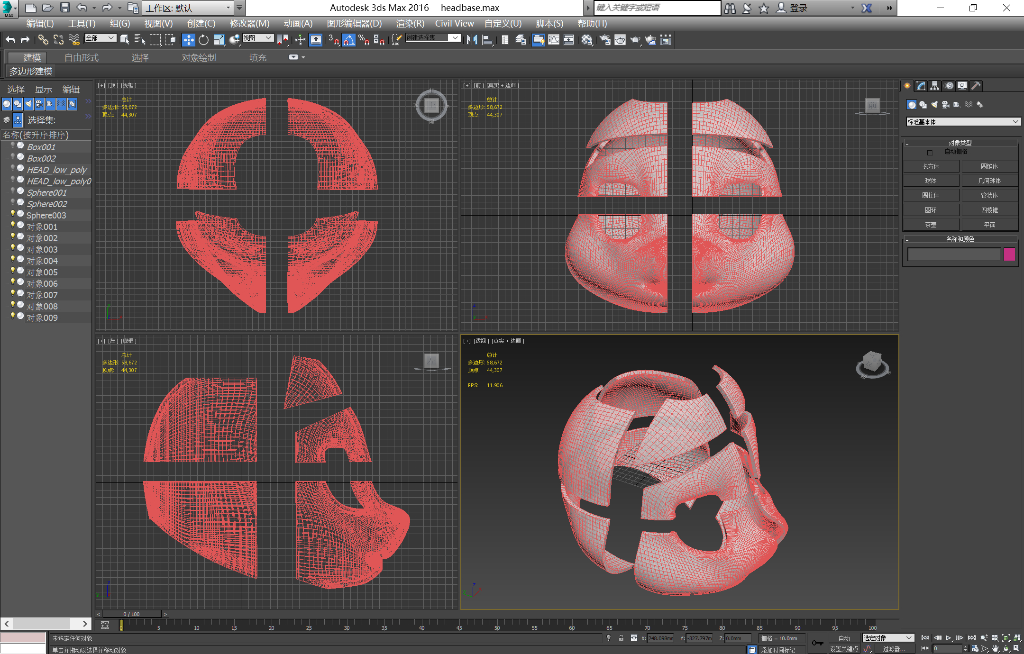This screenshot has width=1024, height=654.
Task: Switch to the 自由形式 ribbon tab
Action: coord(81,57)
